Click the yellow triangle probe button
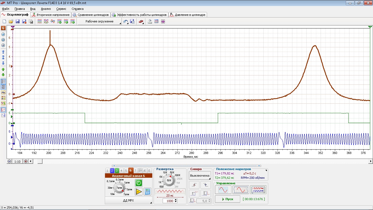Image resolution: width=373 pixels, height=210 pixels. point(139,191)
